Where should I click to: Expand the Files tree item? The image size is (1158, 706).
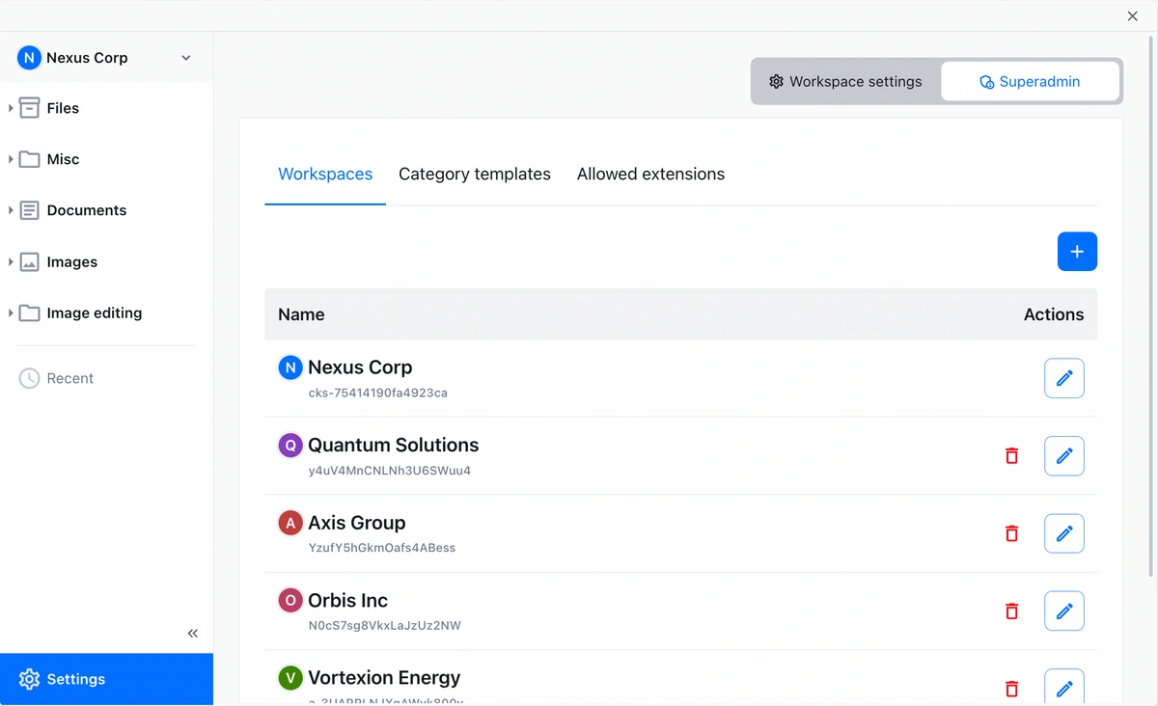pos(11,108)
